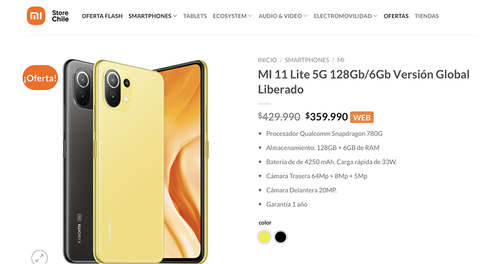Click the orange Mi logo icon

tap(36, 16)
